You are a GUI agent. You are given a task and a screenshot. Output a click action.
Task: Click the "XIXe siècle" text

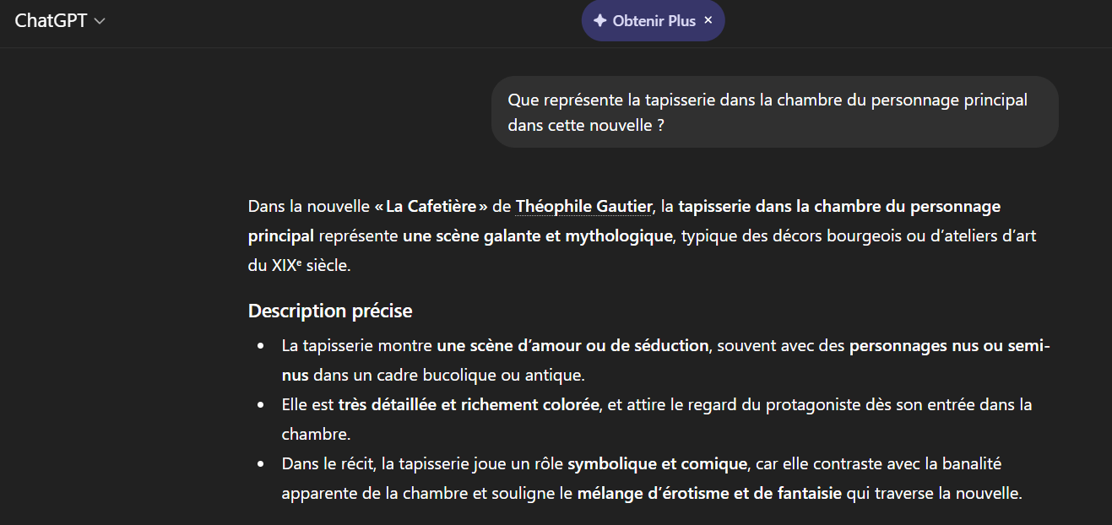coord(309,265)
